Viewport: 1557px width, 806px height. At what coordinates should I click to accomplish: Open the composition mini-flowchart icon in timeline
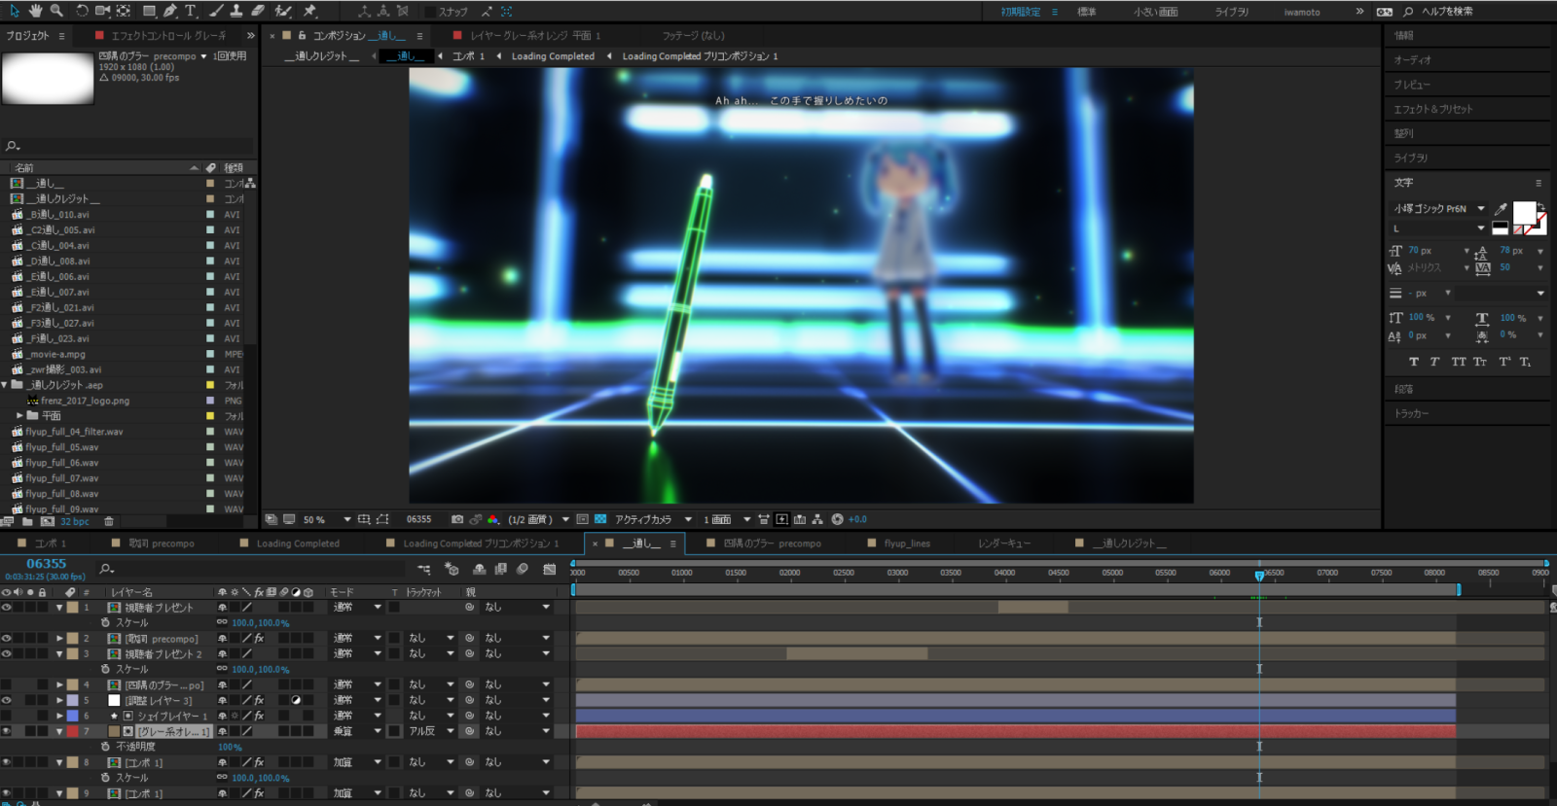tap(424, 569)
